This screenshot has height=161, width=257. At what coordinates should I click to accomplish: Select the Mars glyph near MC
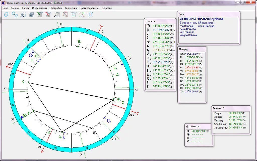point(49,132)
